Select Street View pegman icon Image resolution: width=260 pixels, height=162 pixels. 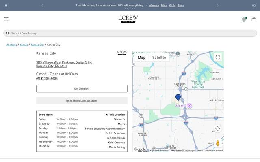coord(218,143)
